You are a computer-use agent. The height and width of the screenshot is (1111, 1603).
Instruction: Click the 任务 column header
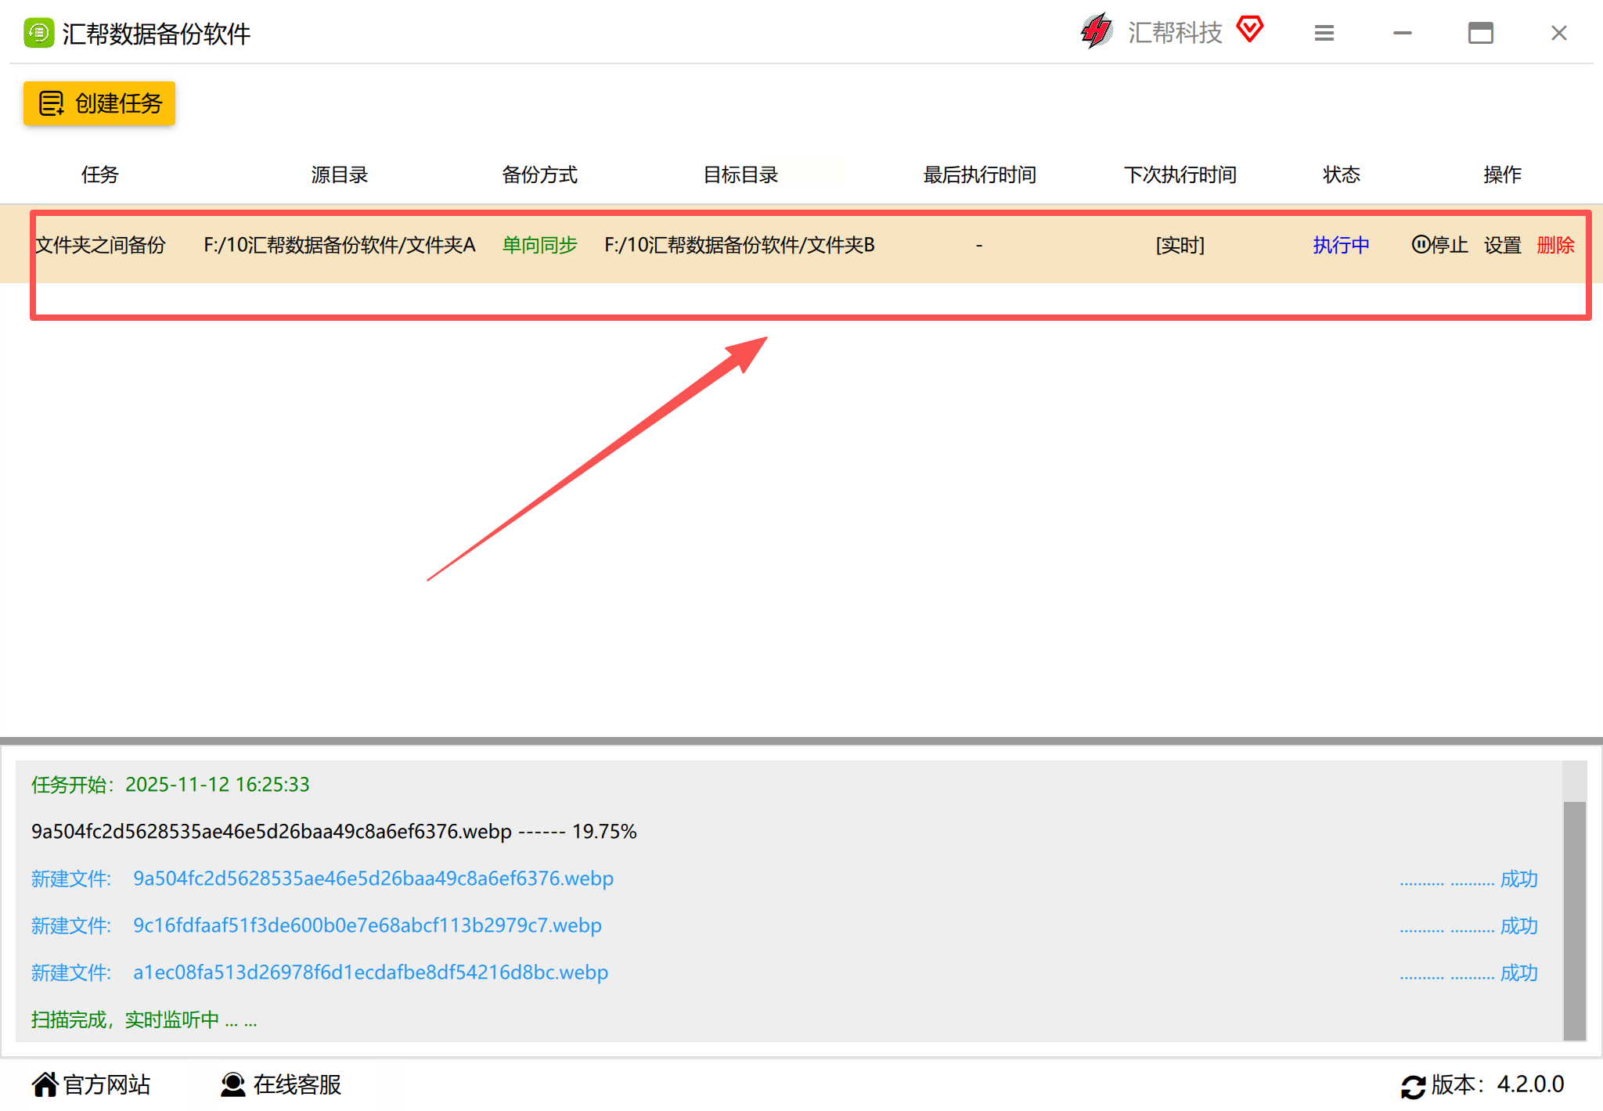click(99, 174)
